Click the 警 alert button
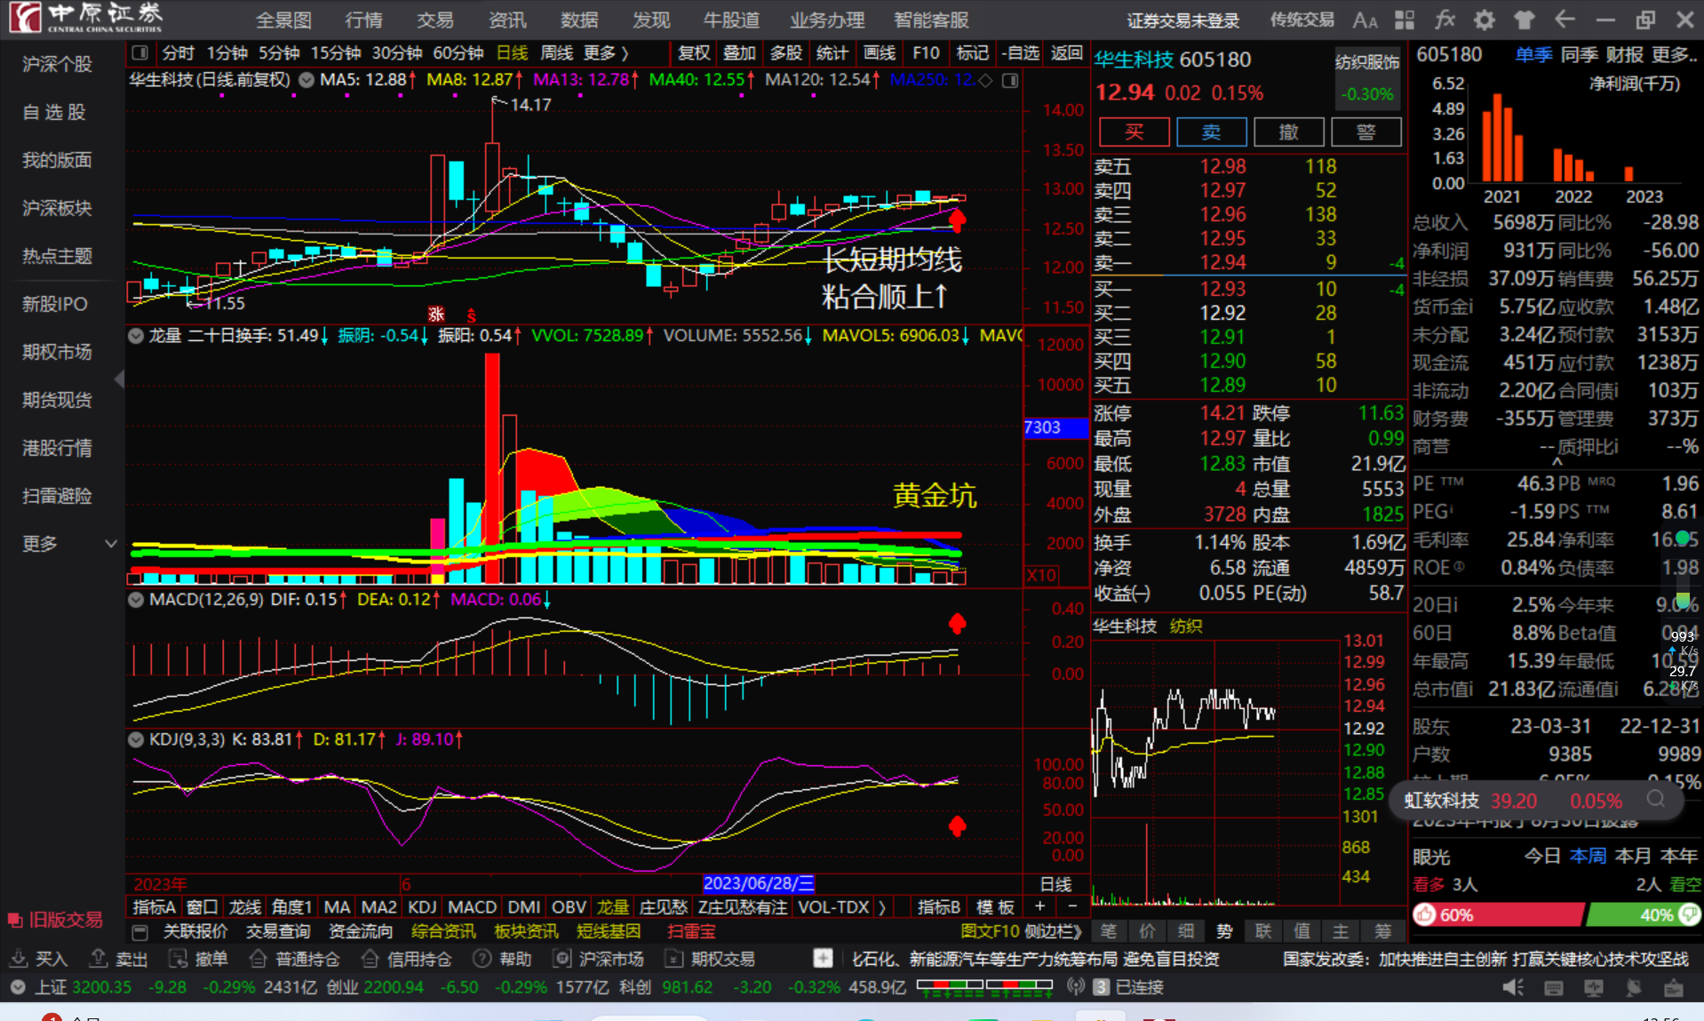 1366,132
